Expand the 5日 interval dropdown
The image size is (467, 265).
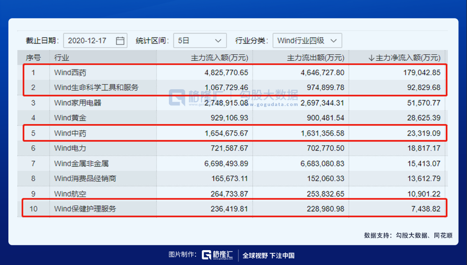[x=200, y=40]
